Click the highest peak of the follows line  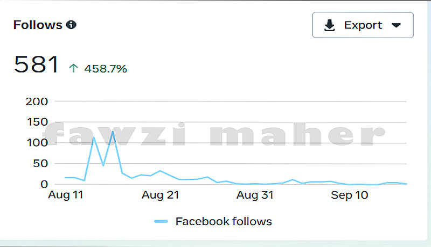click(113, 130)
